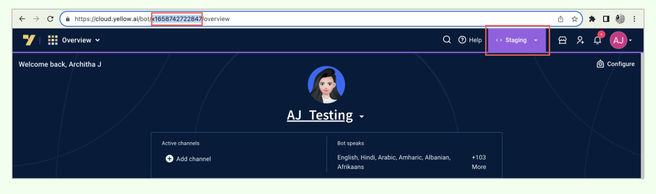Viewport: 656px width, 194px height.
Task: Open the Help link
Action: pyautogui.click(x=470, y=40)
